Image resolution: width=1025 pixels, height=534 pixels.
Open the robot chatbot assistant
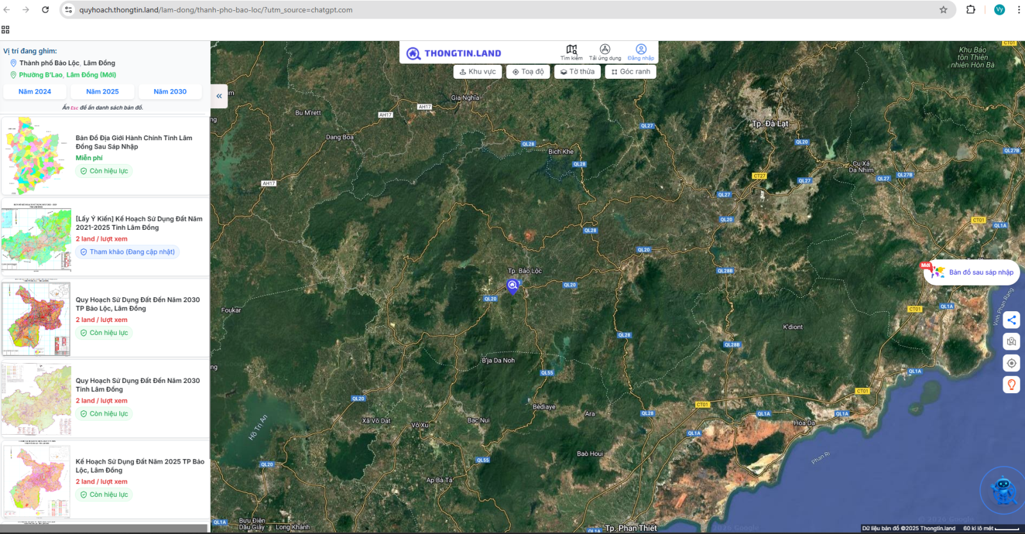(1002, 490)
